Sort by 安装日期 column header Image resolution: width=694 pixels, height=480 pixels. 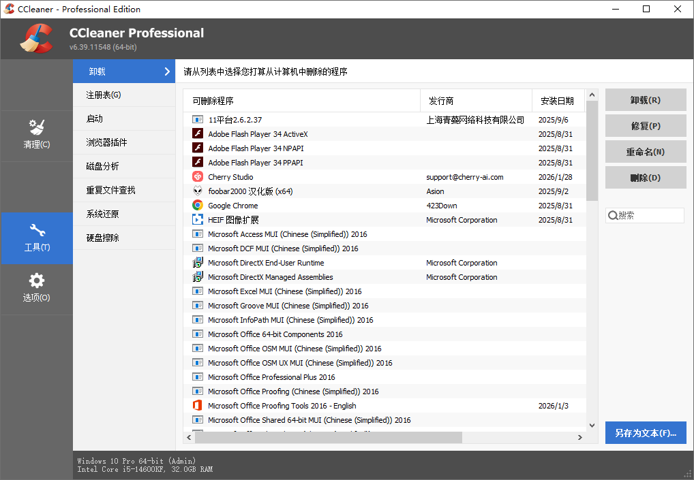557,101
